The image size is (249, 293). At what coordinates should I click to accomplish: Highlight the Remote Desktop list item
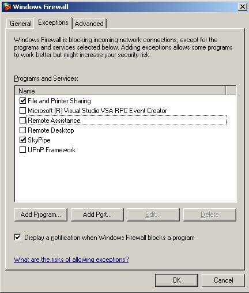[x=51, y=130]
